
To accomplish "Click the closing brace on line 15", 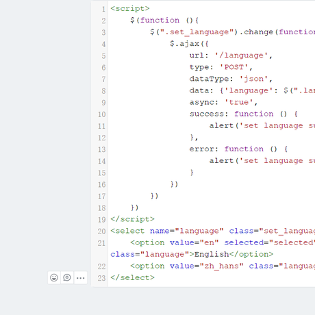I will tap(192, 173).
